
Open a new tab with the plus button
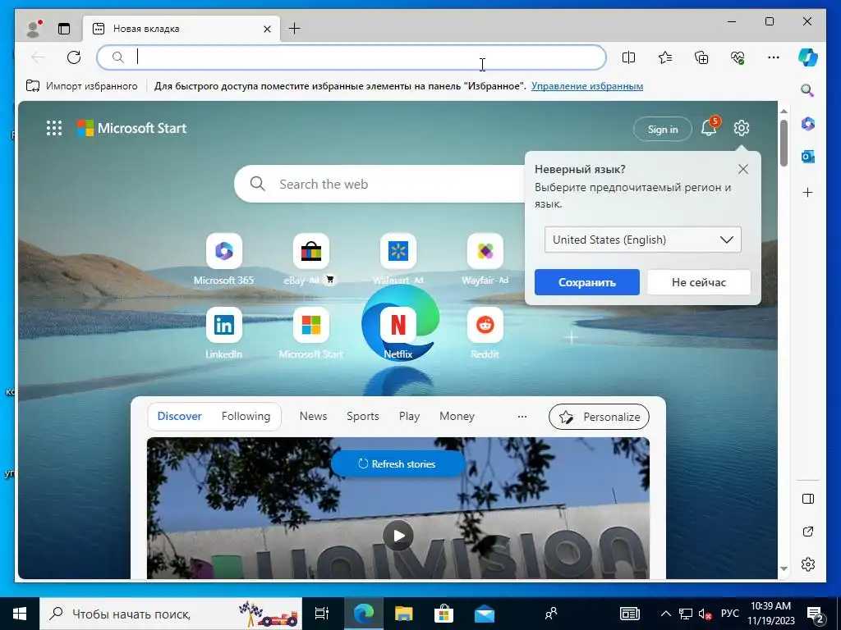[295, 29]
